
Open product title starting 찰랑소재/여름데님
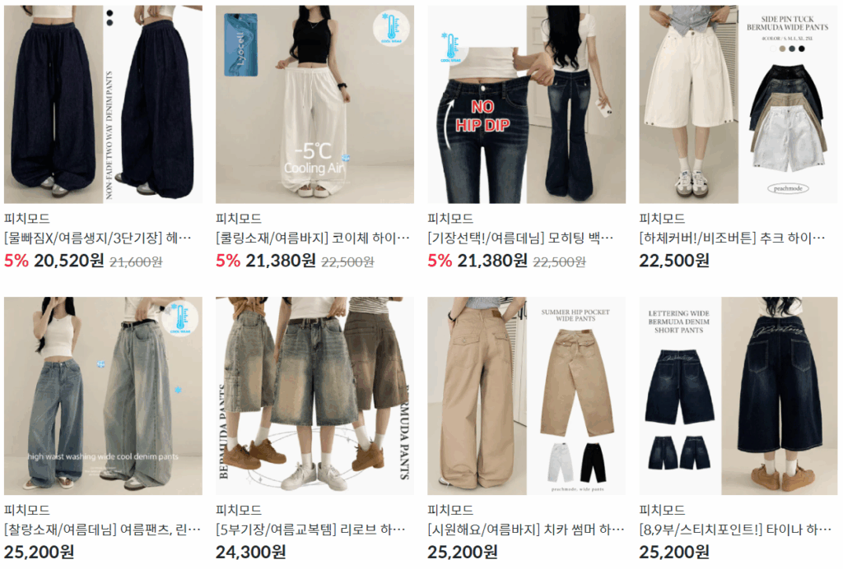[x=103, y=530]
